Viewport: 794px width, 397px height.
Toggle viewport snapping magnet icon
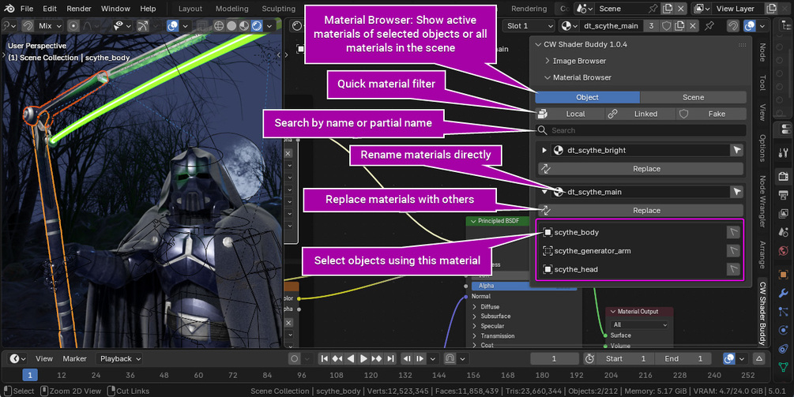(x=28, y=26)
